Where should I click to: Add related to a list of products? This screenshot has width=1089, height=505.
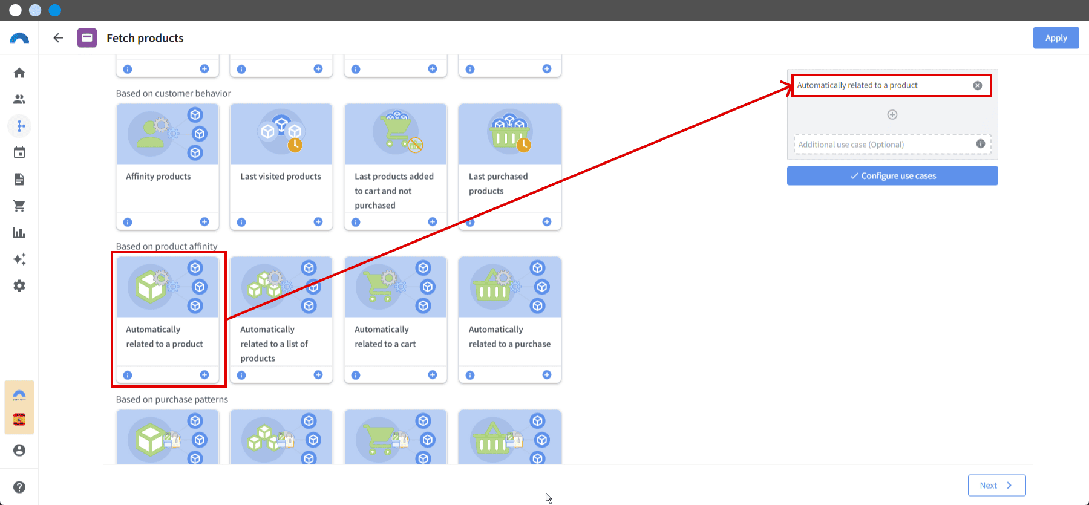point(318,375)
